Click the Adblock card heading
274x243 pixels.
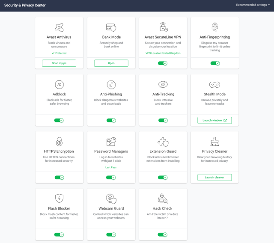59,94
